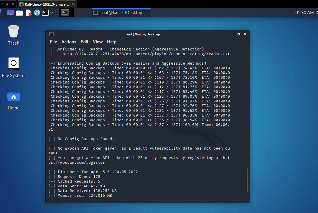Viewport: 318px width, 213px height.
Task: Click the comment-rating readme.txt URL
Action: [146, 54]
